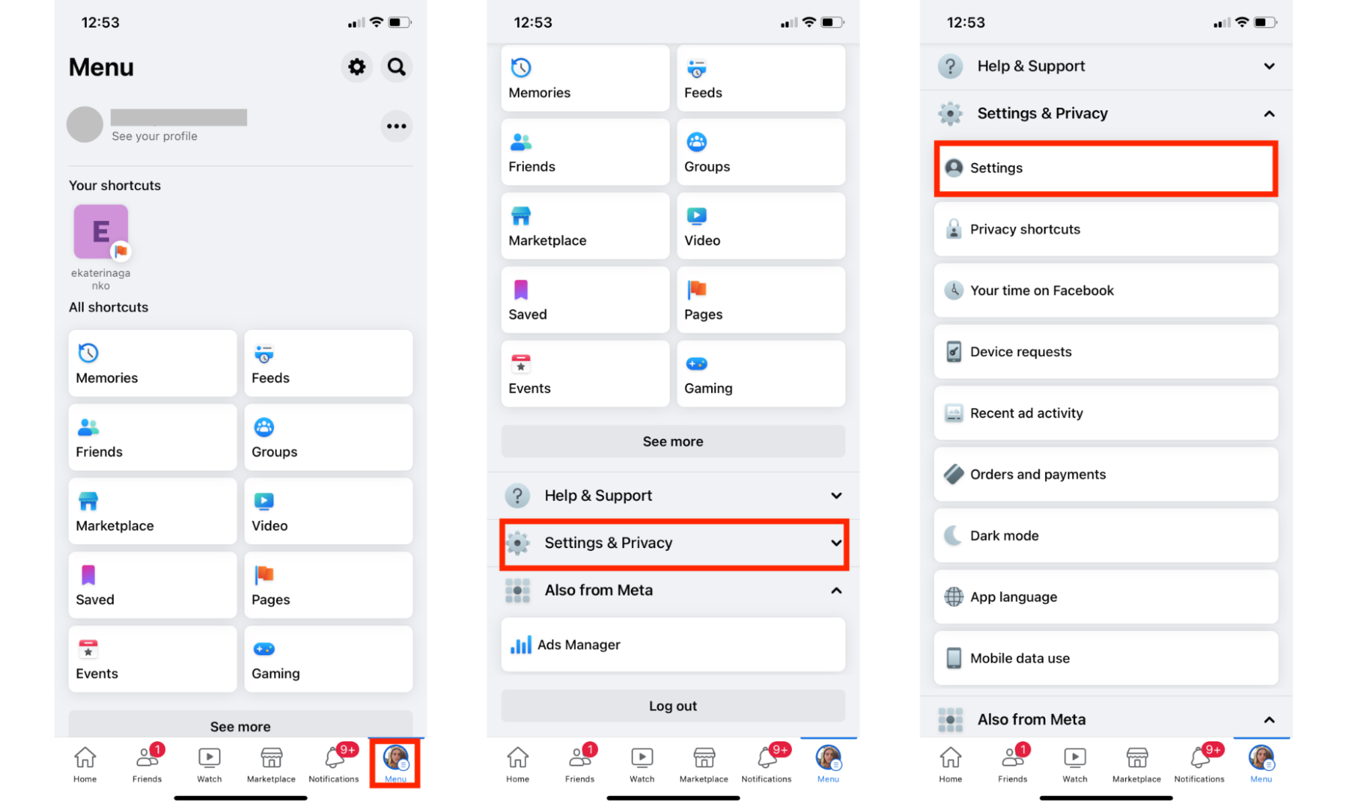Tap Watch tab in left screen bottom bar
The image size is (1346, 808).
click(x=209, y=764)
